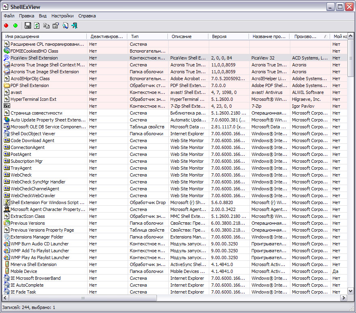Viewport: 356px width, 313px height.
Task: Open the Файл menu
Action: (x=9, y=16)
